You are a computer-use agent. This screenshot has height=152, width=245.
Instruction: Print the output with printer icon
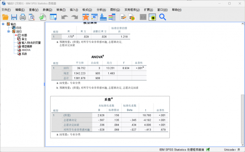pyautogui.click(x=23, y=17)
